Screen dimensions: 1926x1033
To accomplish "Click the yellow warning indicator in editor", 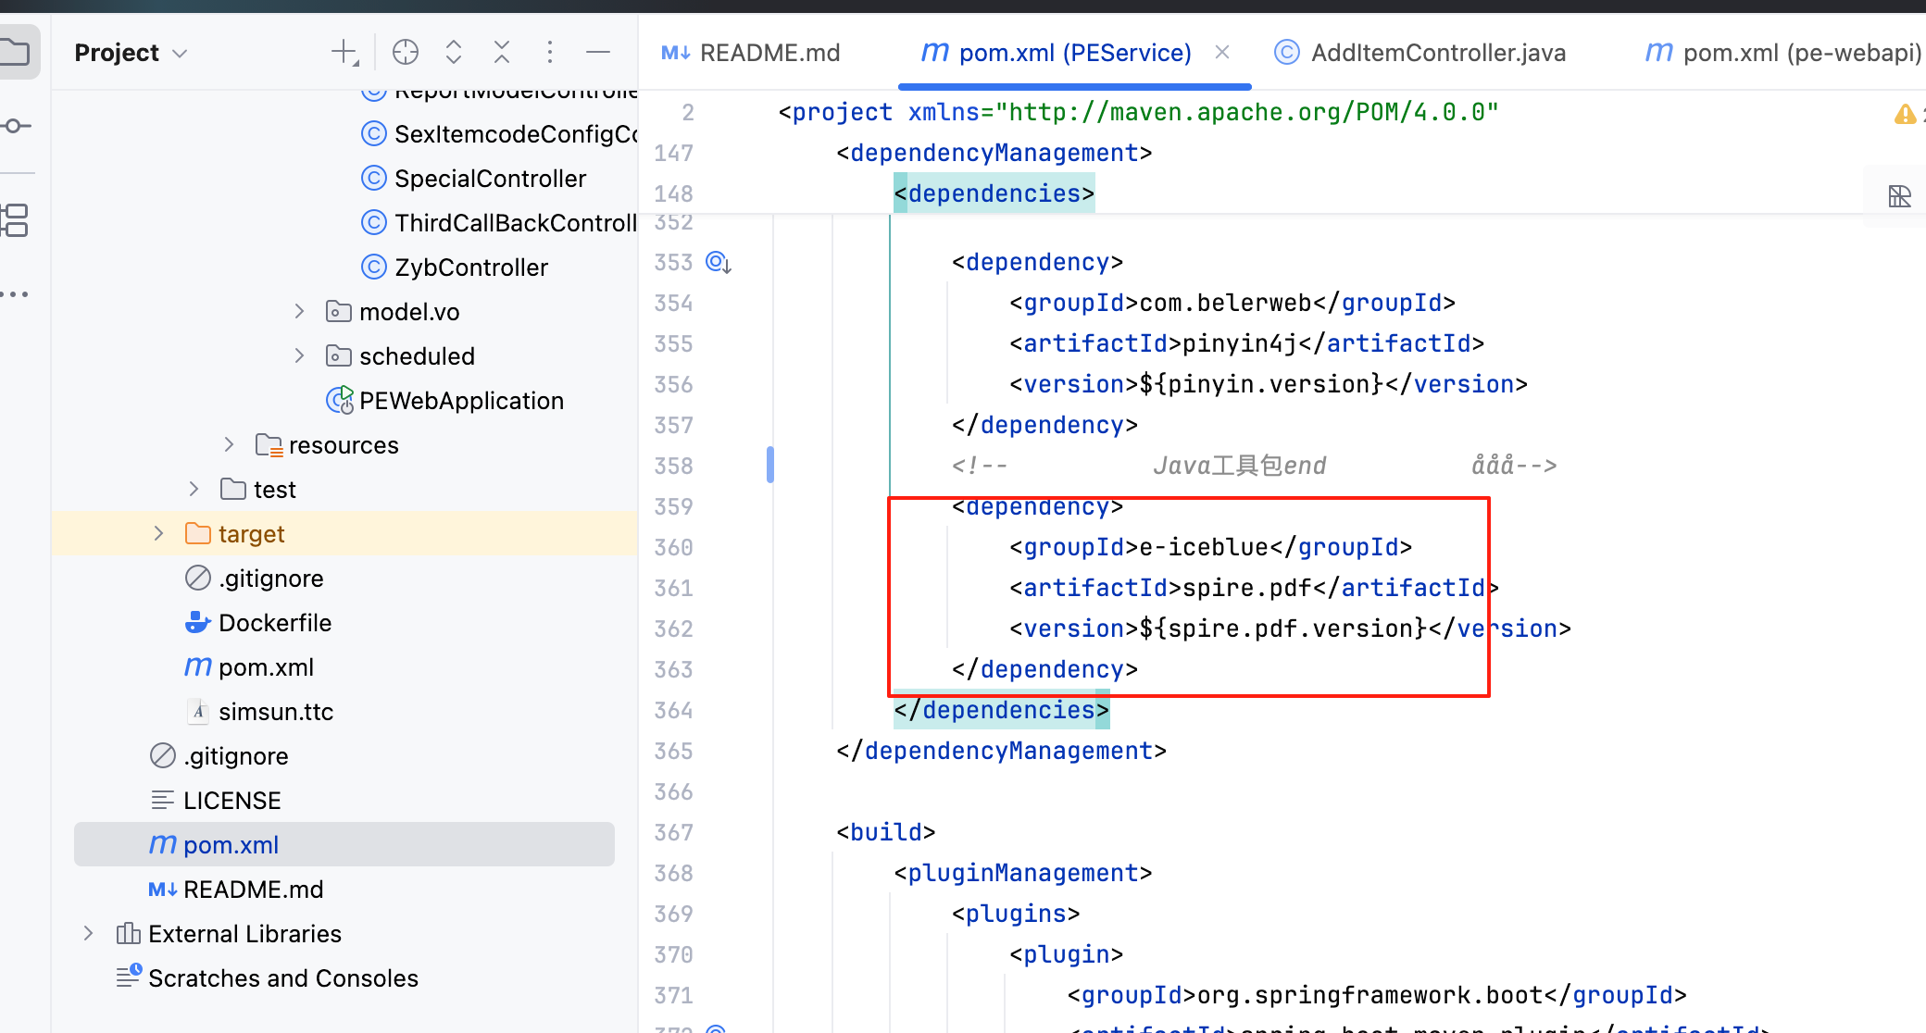I will pos(1904,114).
